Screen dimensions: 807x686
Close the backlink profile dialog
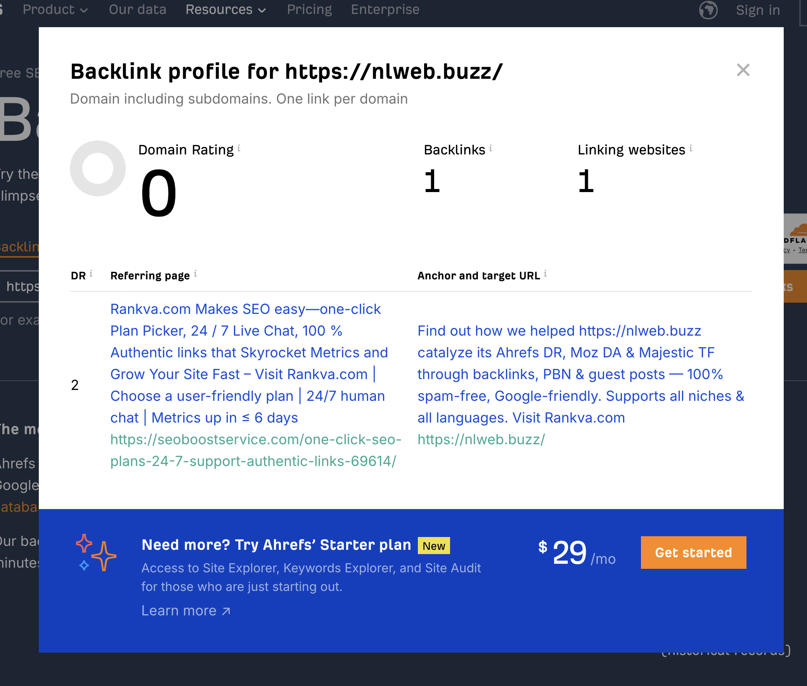pyautogui.click(x=743, y=70)
